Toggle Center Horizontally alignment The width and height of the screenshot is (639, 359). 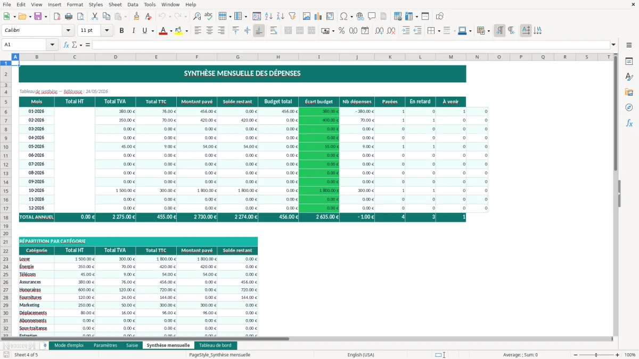(x=209, y=31)
